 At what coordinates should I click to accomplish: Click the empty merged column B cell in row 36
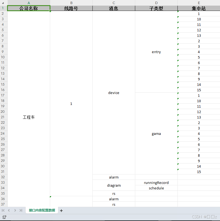click(71, 202)
